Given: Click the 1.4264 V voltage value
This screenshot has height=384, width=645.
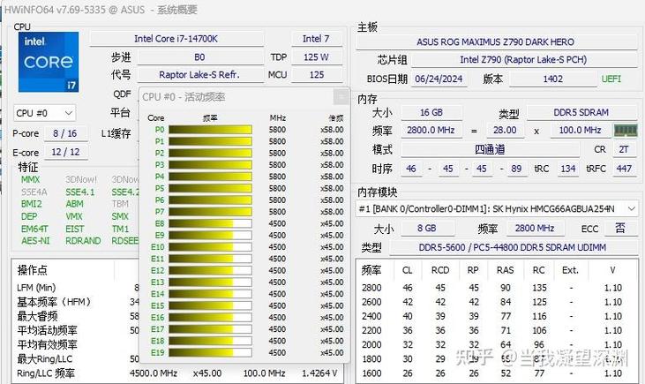Looking at the screenshot, I should (x=319, y=373).
